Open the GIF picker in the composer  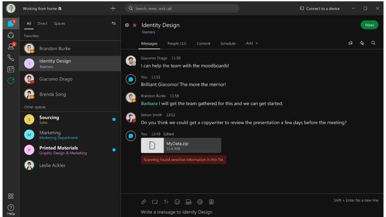pos(188,202)
